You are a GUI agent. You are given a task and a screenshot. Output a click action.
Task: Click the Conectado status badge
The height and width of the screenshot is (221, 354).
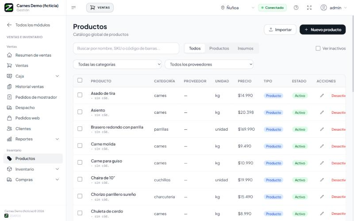pos(273,8)
